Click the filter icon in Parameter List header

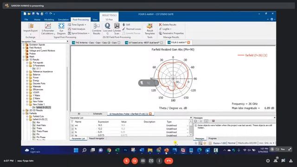pos(72,122)
